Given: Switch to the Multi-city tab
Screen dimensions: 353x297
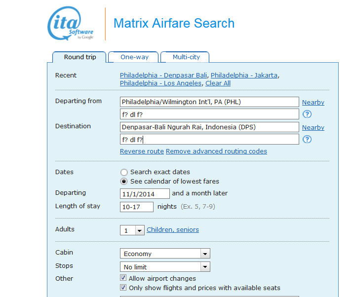Looking at the screenshot, I should (185, 57).
